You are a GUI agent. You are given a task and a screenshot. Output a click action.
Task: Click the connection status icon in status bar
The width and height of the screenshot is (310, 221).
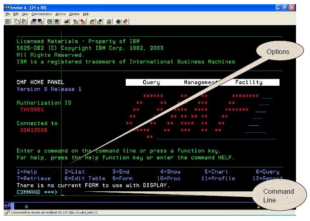(7, 212)
